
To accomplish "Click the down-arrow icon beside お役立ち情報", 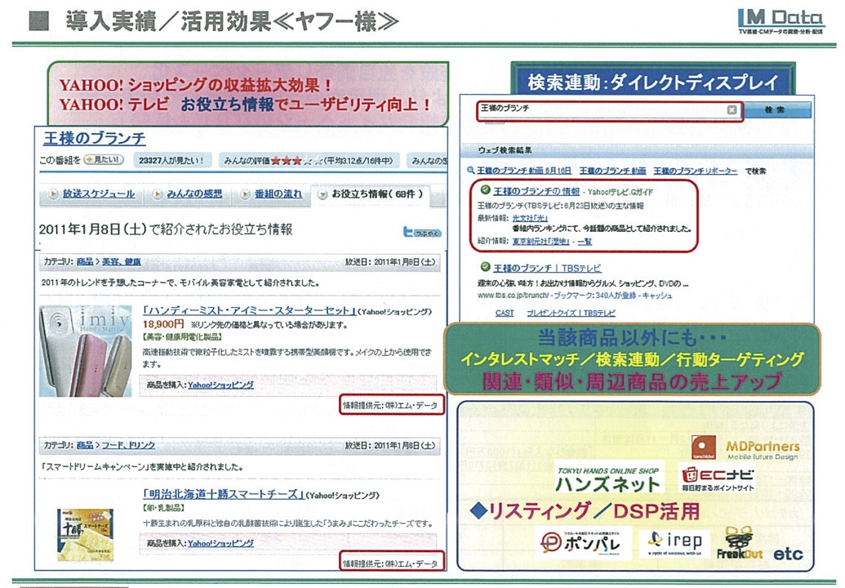I will click(322, 194).
